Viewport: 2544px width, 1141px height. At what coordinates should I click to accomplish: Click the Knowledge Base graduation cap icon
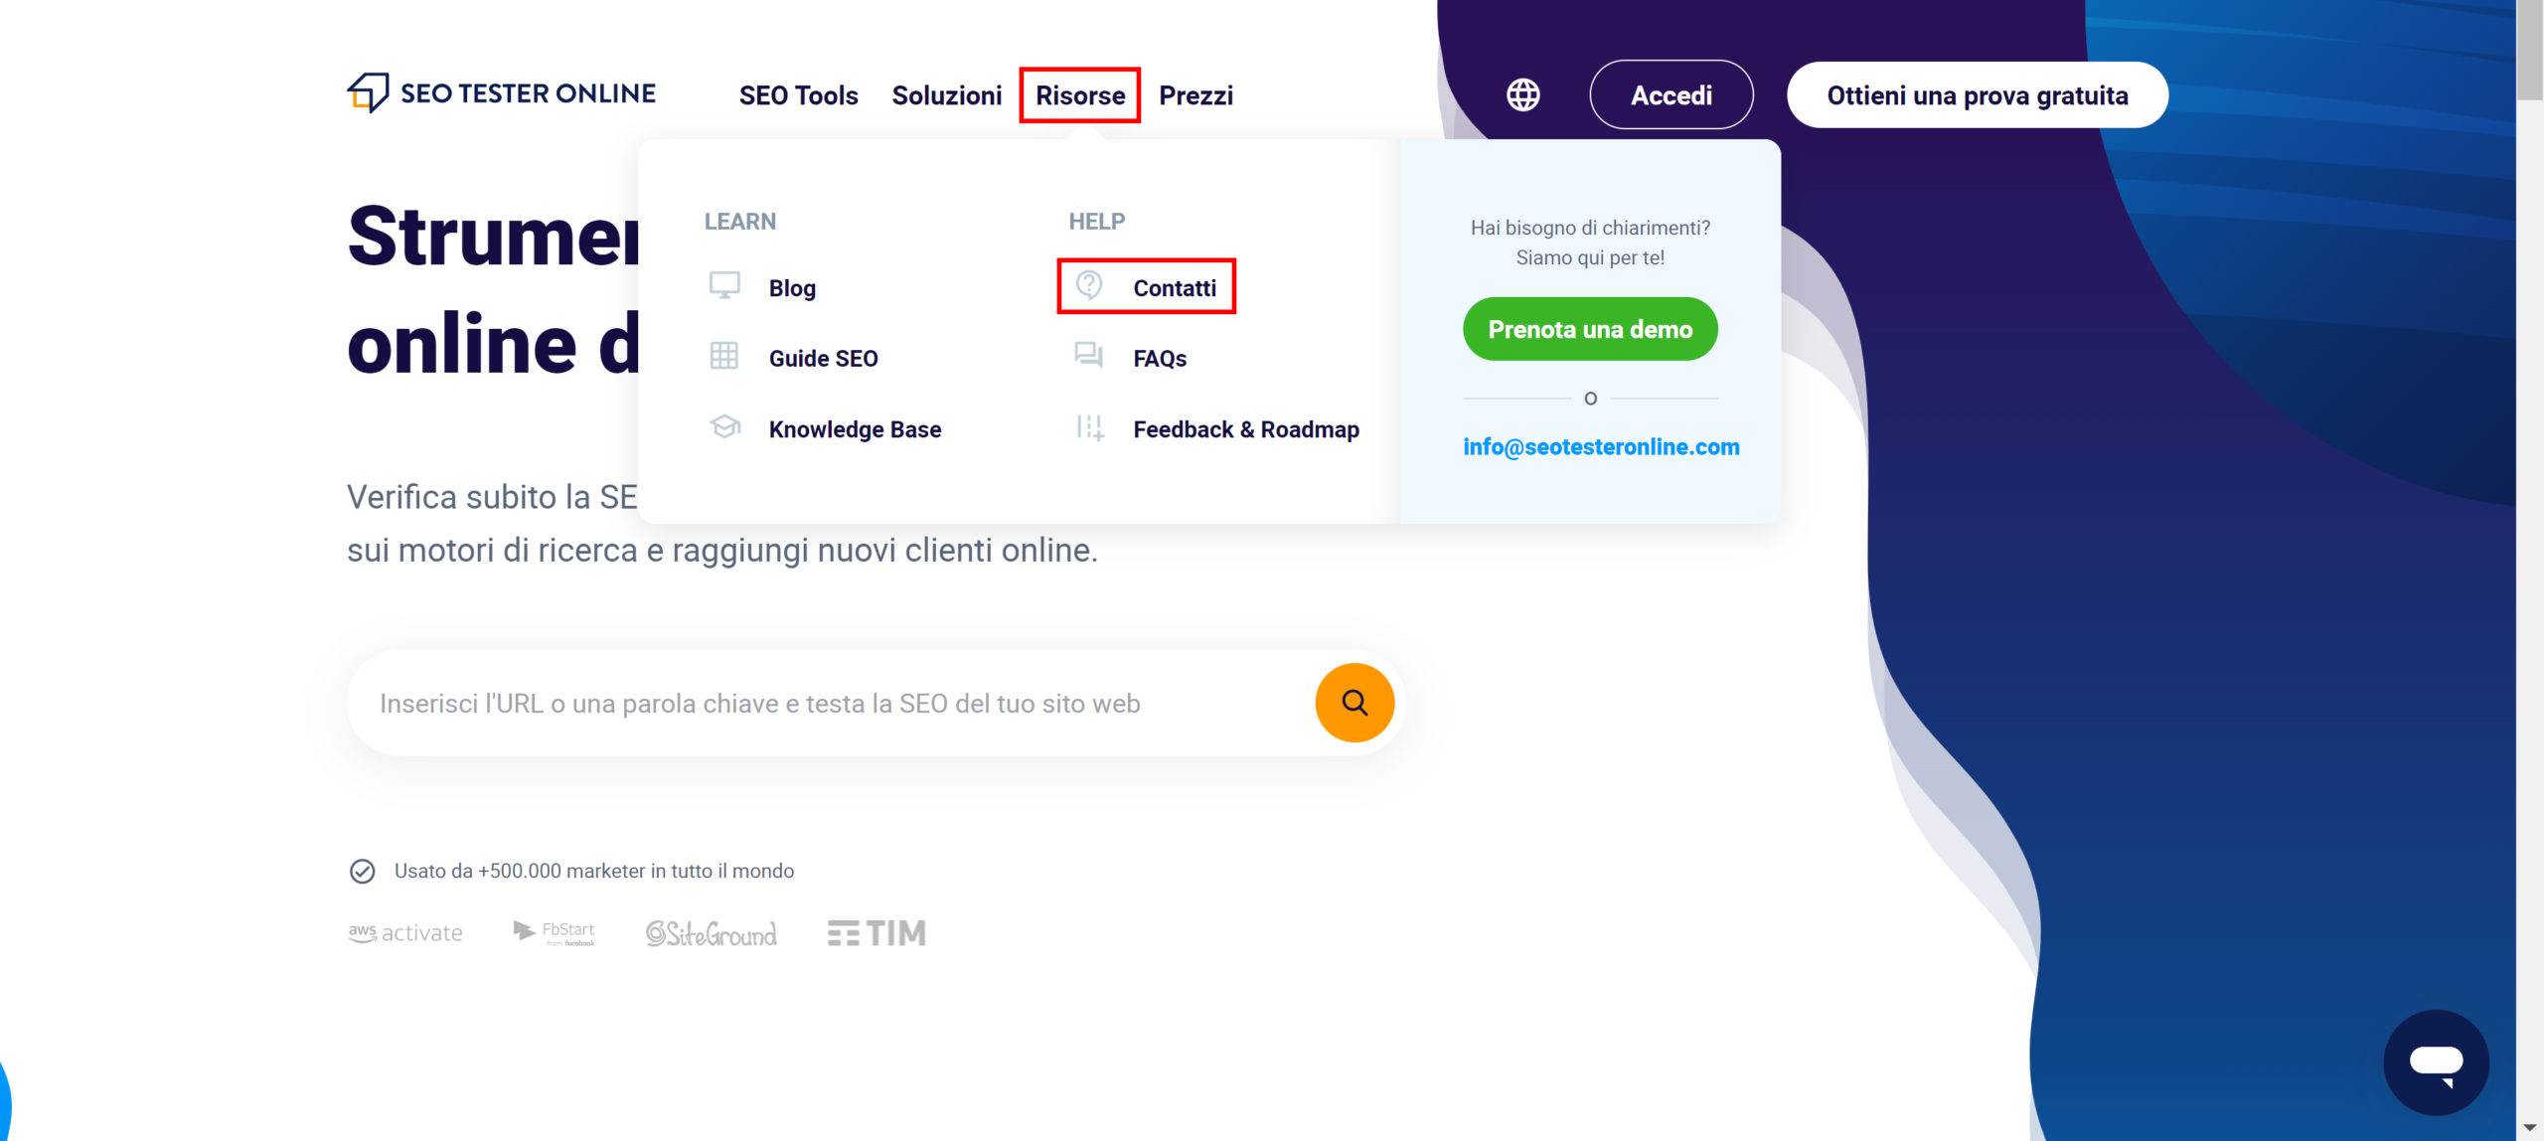tap(724, 427)
